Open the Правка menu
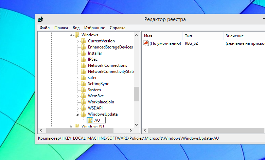 click(x=61, y=28)
